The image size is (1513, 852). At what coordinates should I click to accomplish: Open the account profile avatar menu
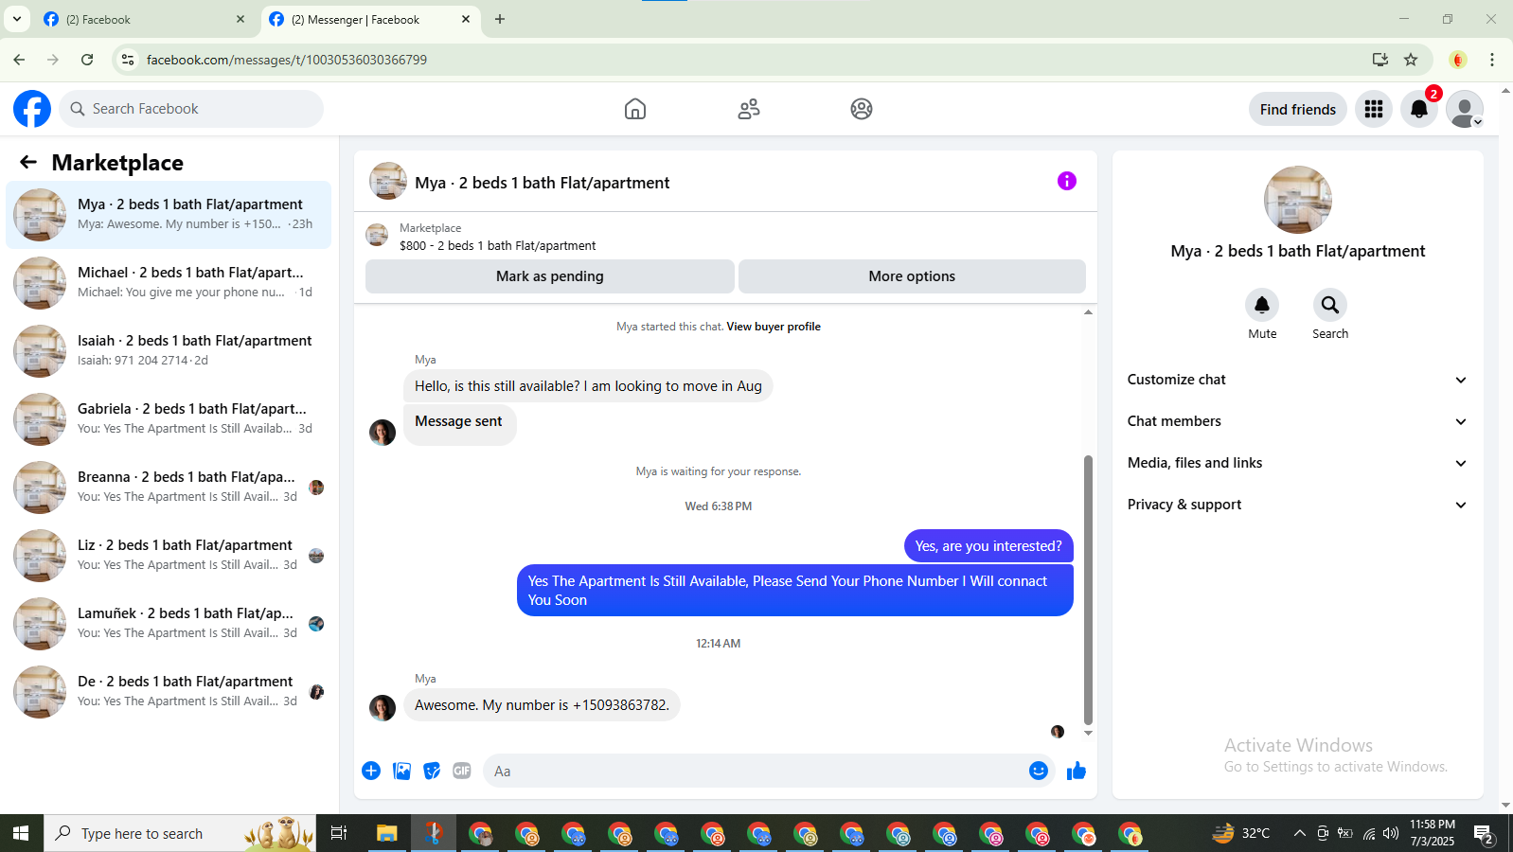click(1465, 109)
